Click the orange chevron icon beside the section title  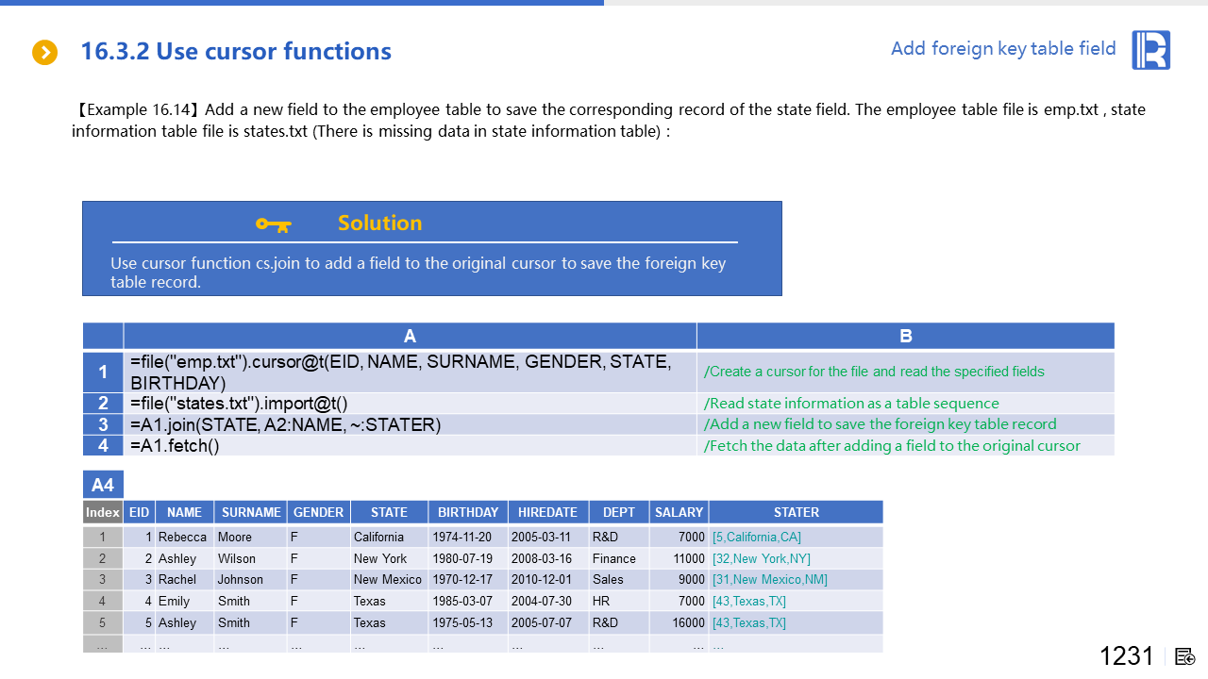(x=45, y=53)
